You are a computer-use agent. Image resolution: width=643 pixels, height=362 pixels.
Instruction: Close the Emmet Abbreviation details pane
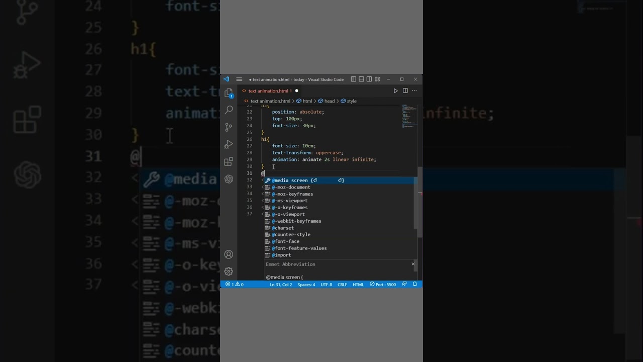pyautogui.click(x=413, y=264)
